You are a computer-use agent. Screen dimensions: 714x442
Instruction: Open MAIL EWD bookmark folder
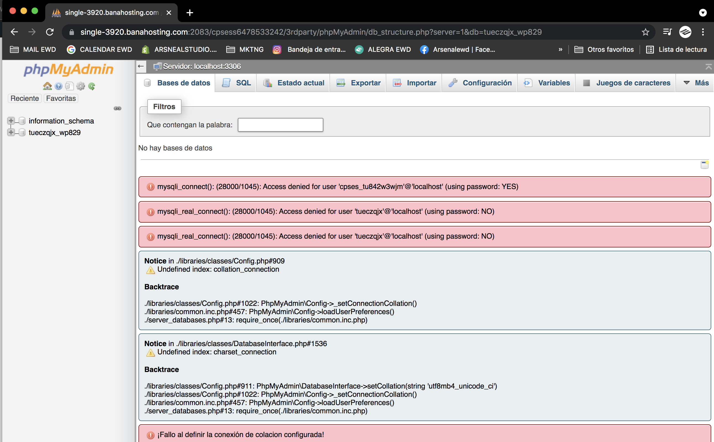(x=33, y=49)
